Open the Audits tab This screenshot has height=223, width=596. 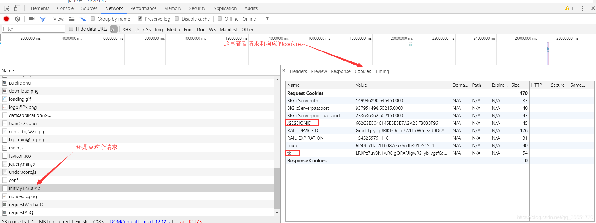(251, 8)
